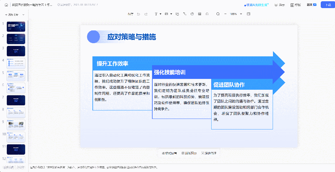Select slide 7 thumbnail numbered 02
The width and height of the screenshot is (335, 172).
16,100
